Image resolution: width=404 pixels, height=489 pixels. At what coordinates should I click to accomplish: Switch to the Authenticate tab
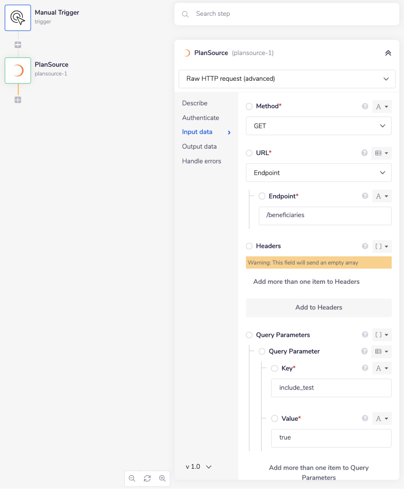click(200, 118)
